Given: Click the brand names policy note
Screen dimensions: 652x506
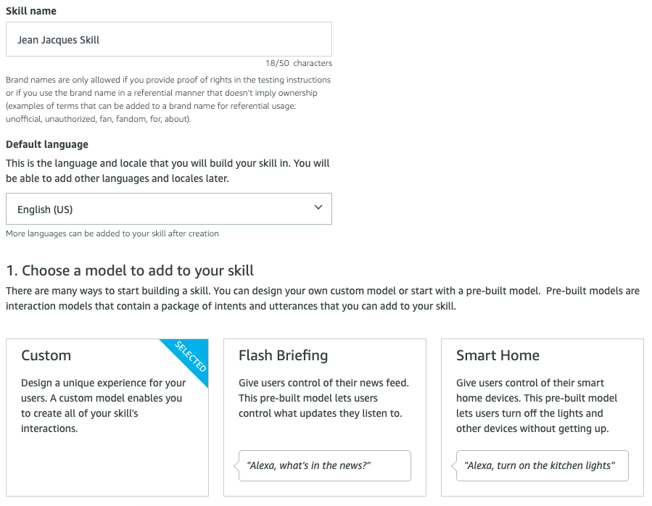Looking at the screenshot, I should pyautogui.click(x=168, y=99).
